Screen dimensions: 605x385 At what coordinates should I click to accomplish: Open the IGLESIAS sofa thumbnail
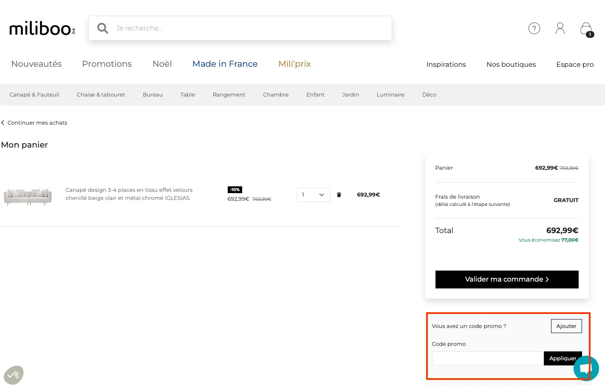click(x=28, y=196)
